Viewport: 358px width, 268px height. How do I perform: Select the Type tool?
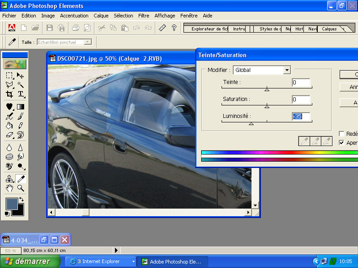tap(20, 94)
